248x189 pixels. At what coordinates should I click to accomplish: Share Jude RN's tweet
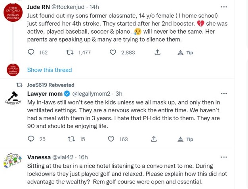(x=157, y=52)
